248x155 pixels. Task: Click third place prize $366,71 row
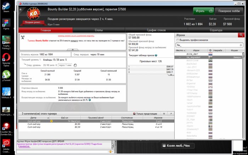pyautogui.click(x=151, y=72)
